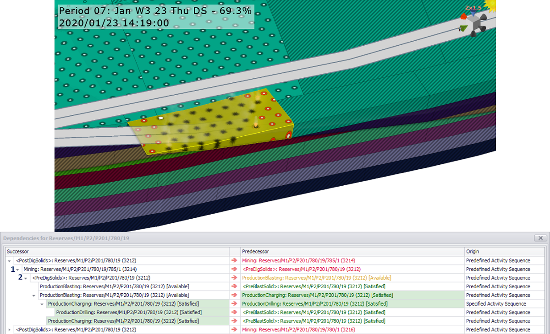Click red arrow icon in ProductionDrilling row

coord(235,312)
